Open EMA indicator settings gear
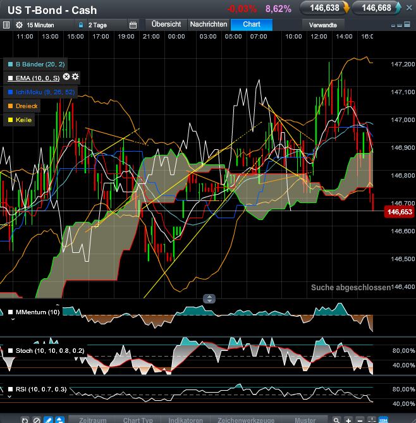 [75, 77]
